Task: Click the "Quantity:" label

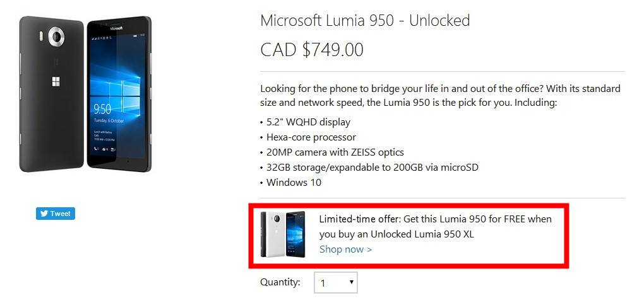Action: [x=280, y=282]
